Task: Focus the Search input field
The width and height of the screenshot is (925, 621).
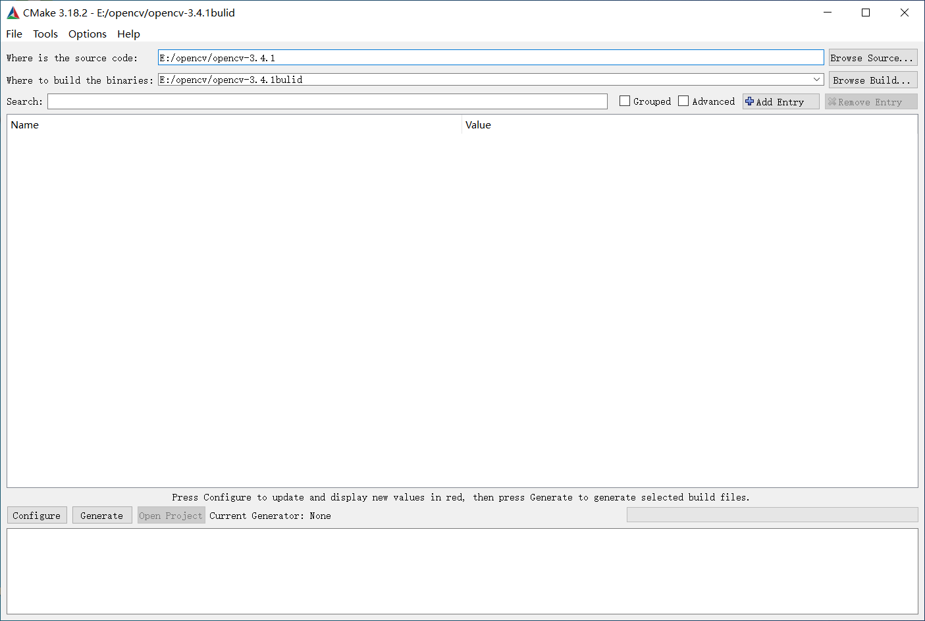Action: coord(327,101)
